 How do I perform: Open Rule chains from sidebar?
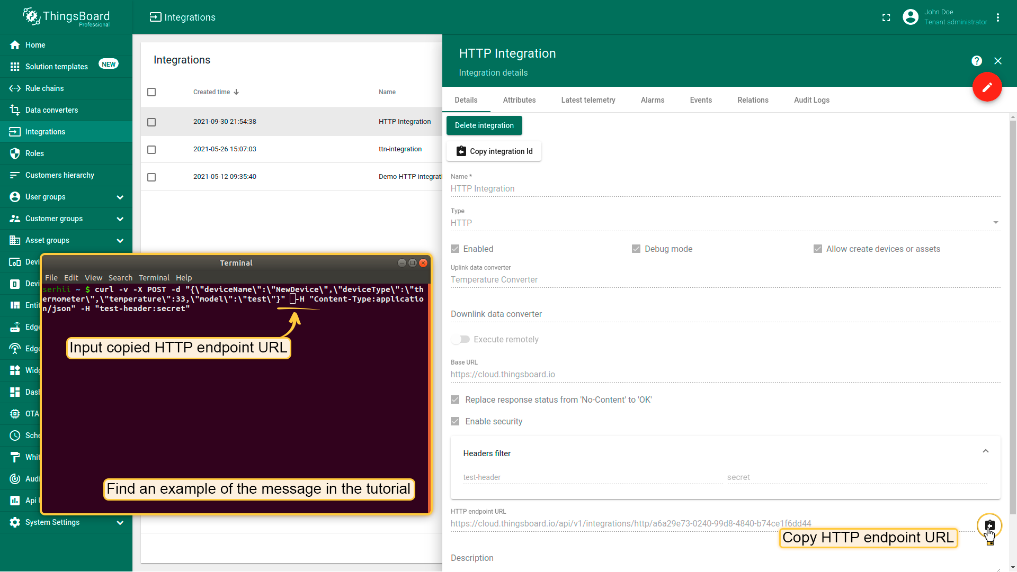coord(44,88)
